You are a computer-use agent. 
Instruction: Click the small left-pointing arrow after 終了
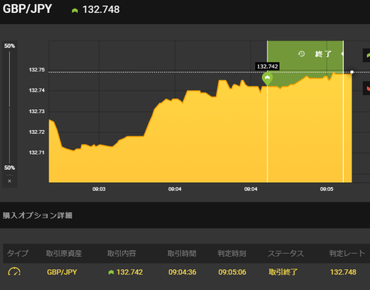[342, 54]
